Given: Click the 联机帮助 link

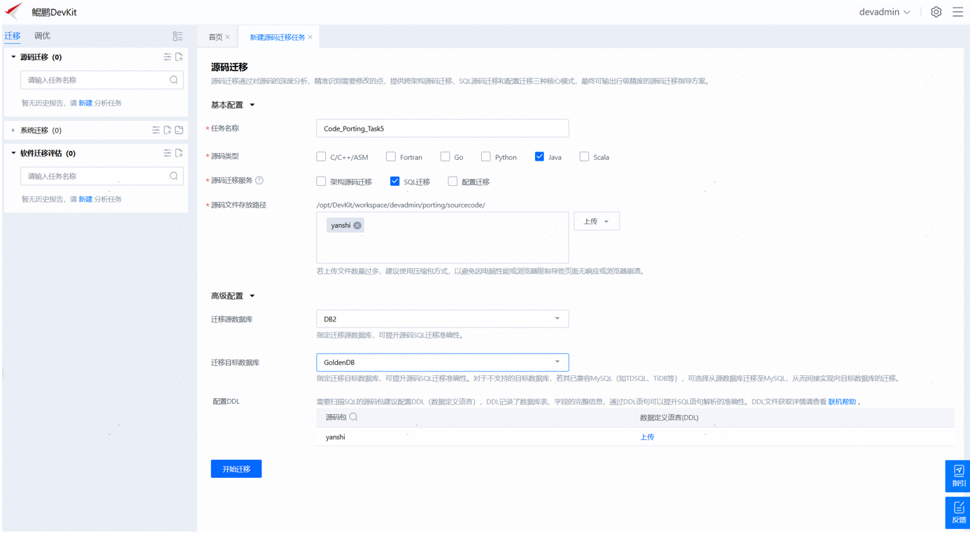Looking at the screenshot, I should point(841,402).
